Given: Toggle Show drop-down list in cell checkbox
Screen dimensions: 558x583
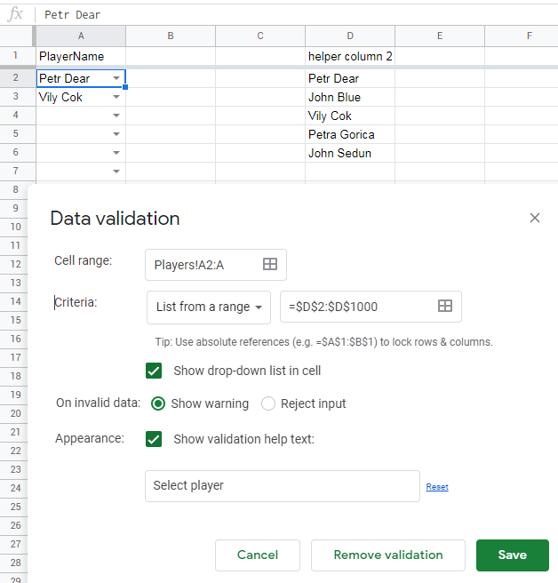Looking at the screenshot, I should [x=154, y=371].
